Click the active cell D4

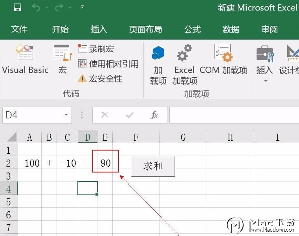coord(88,188)
